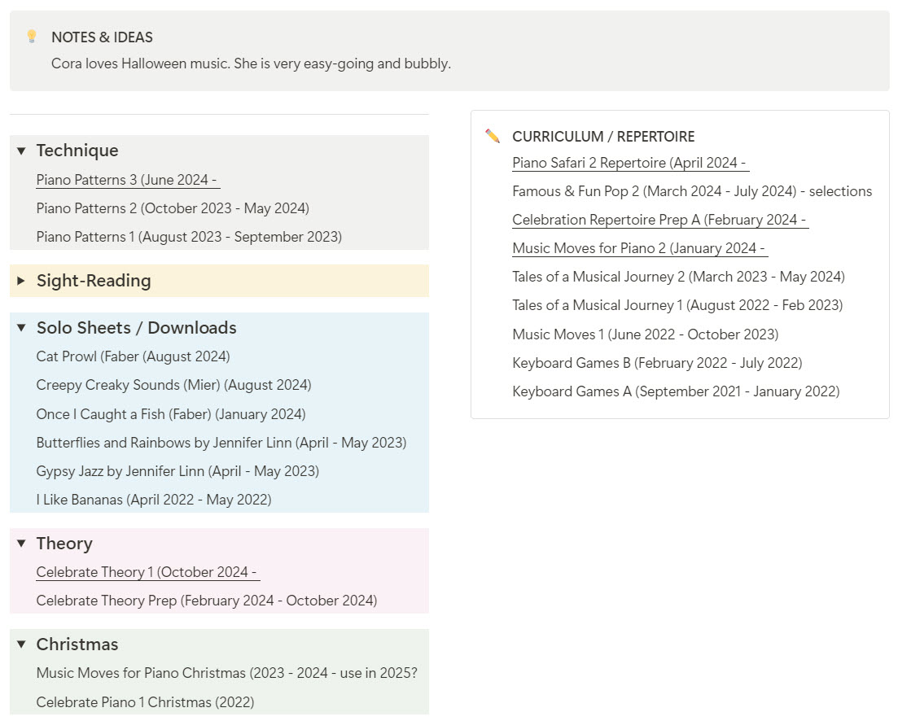Click the CURRICULUM / REPERTOIRE heading

pyautogui.click(x=603, y=137)
